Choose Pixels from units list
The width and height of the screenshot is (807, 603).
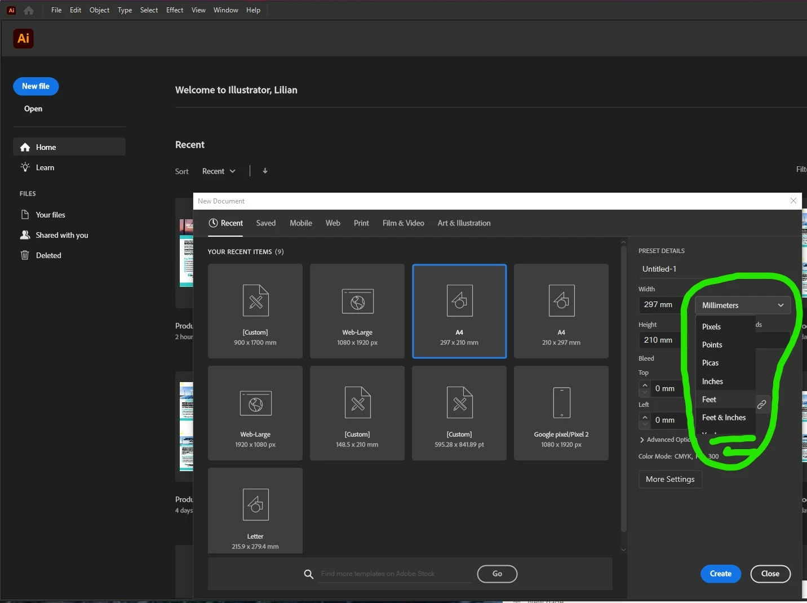(726, 327)
